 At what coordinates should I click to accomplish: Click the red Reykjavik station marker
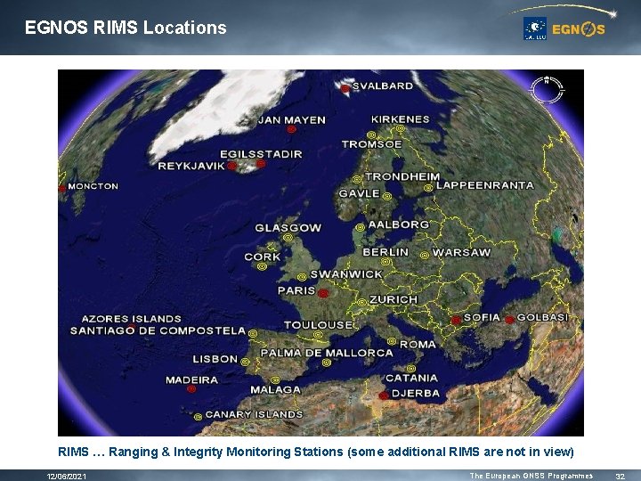[231, 166]
